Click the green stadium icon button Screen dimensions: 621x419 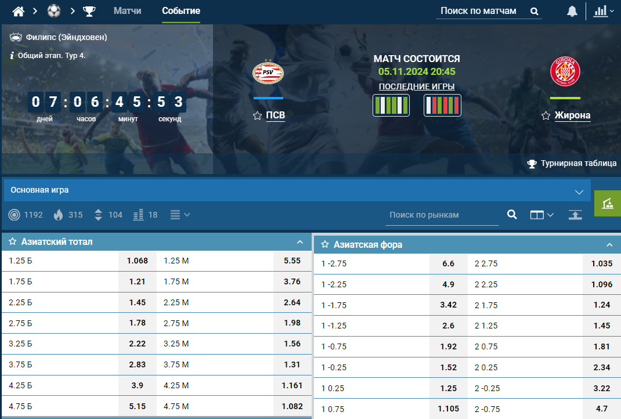[608, 203]
